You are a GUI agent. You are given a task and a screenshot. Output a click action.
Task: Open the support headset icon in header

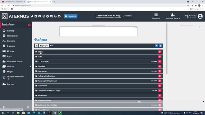(x=55, y=16)
